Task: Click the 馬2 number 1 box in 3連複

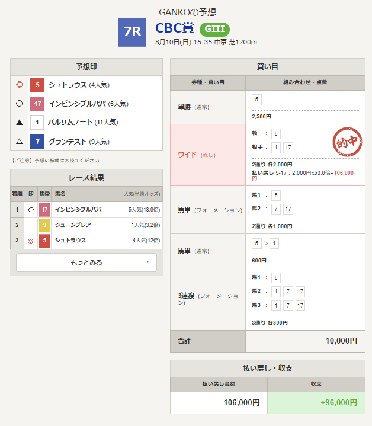Action: [276, 292]
